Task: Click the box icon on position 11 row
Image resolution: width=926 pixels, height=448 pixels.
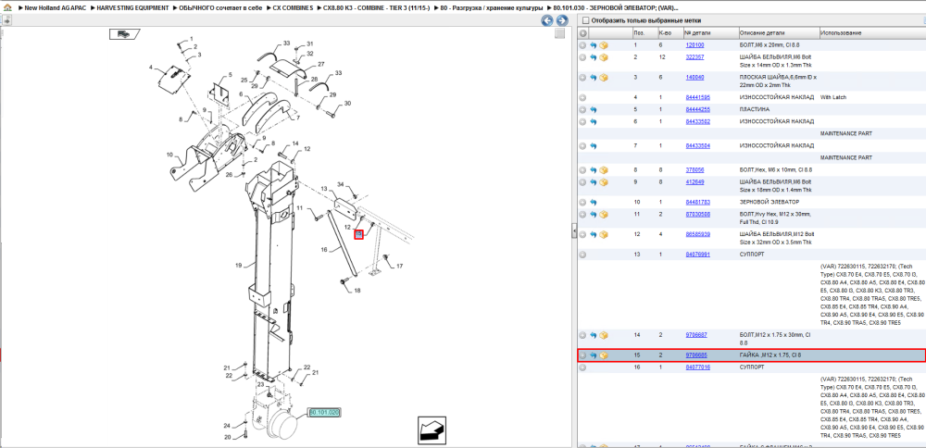Action: [x=604, y=214]
